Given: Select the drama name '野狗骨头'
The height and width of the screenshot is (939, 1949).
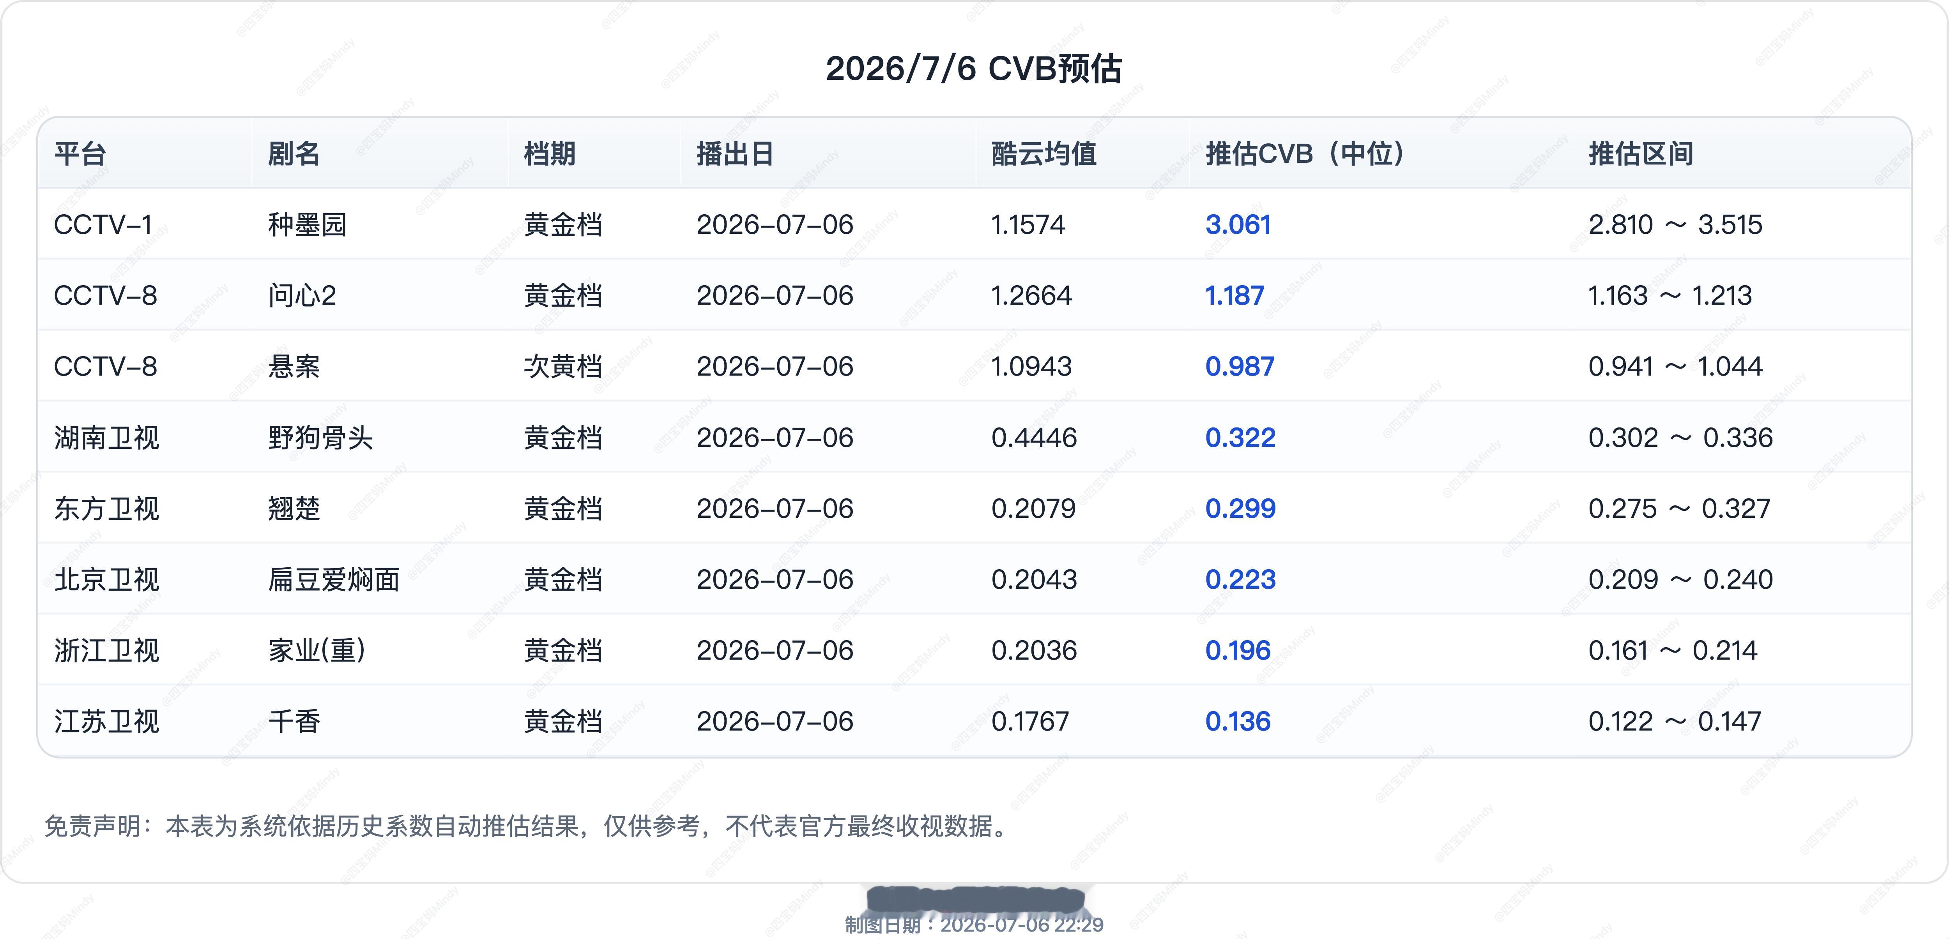Looking at the screenshot, I should (321, 438).
